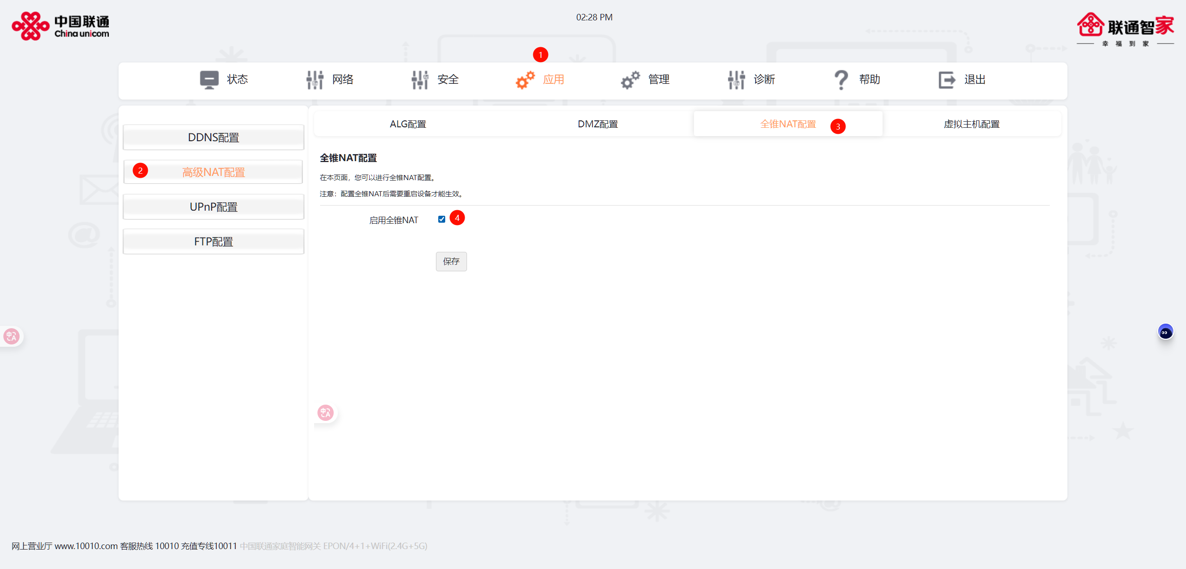Switch to the DMZ配置 tab
The image size is (1186, 569).
tap(598, 124)
